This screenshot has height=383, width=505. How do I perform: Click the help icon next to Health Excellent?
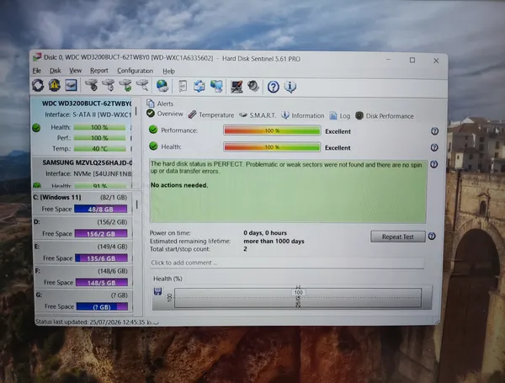pos(434,147)
